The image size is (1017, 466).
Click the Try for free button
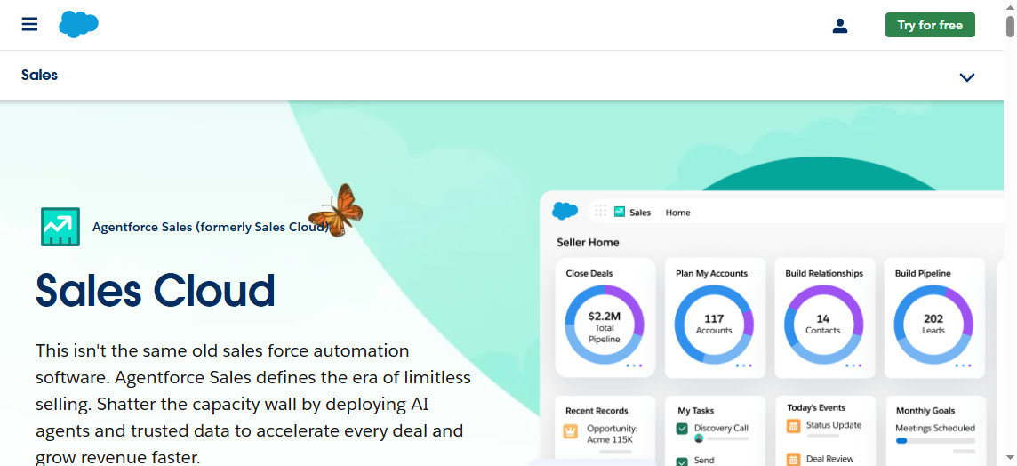(x=930, y=25)
